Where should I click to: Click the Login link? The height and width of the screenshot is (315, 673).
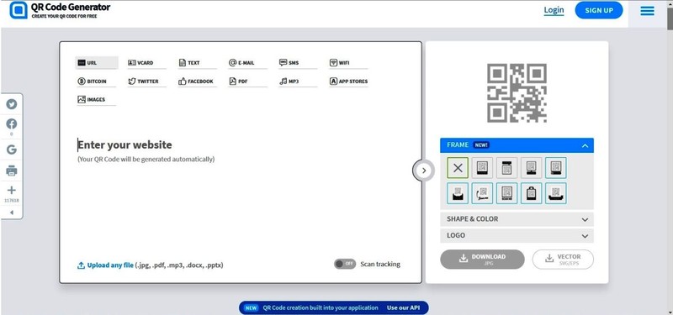[554, 10]
